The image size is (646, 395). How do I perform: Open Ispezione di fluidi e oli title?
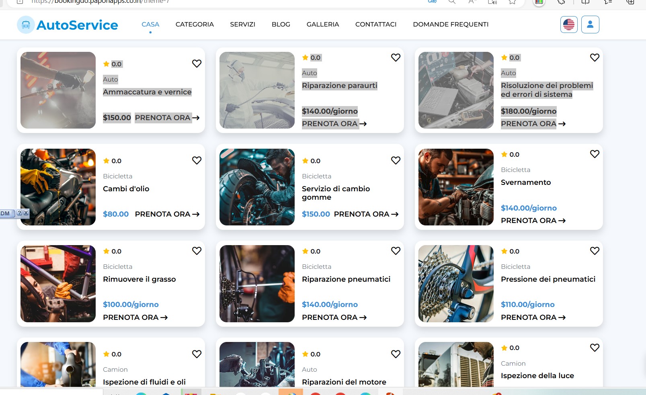pos(144,382)
